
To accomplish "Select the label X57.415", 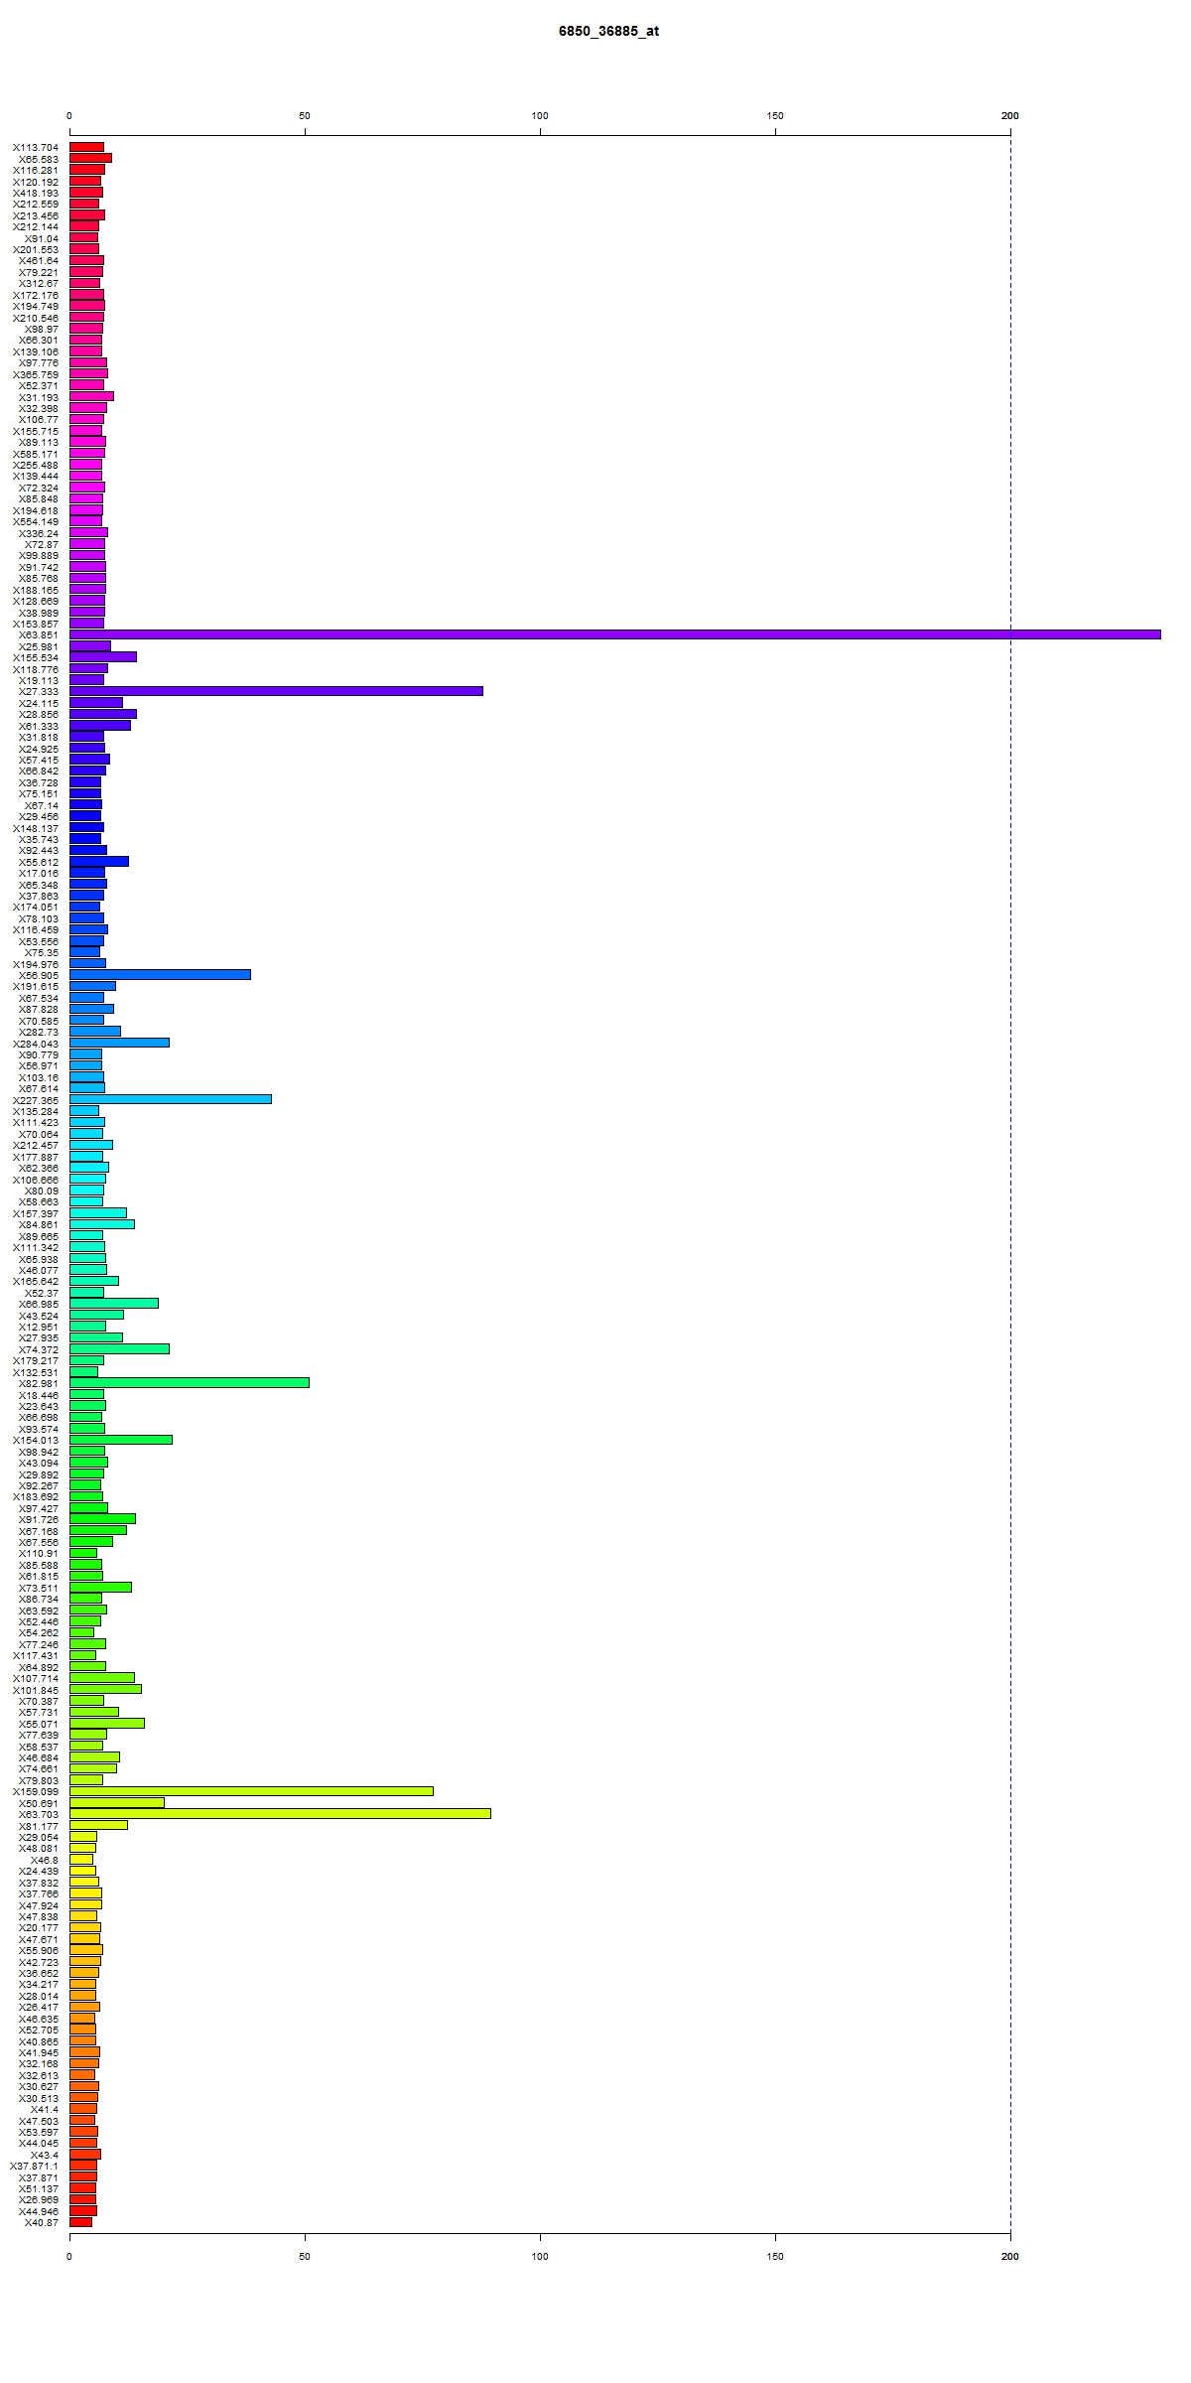I will [x=39, y=760].
